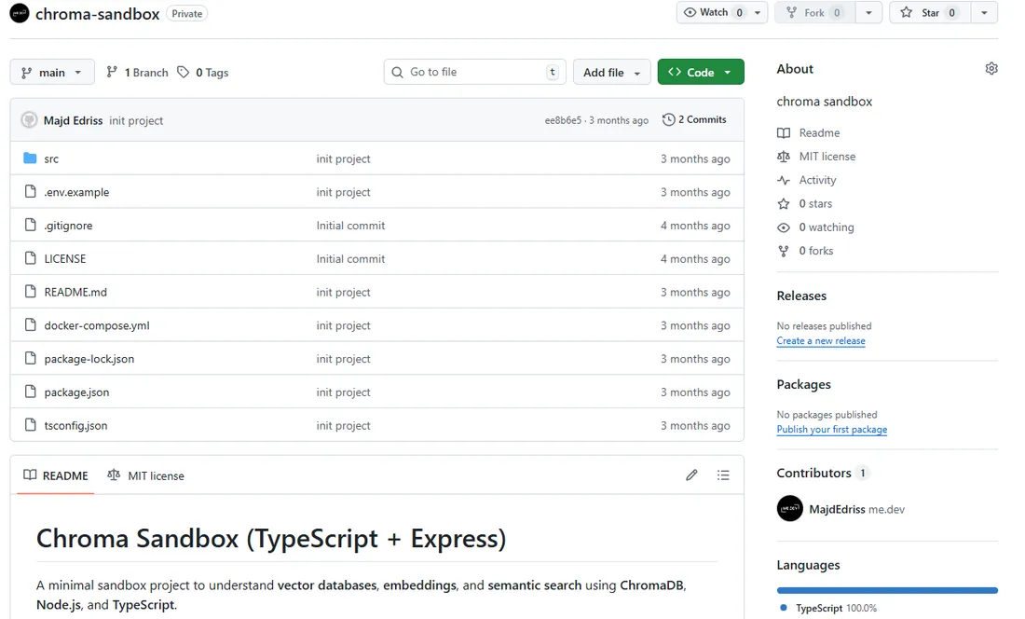Click the file icon beside docker-compose.yml
This screenshot has width=1025, height=619.
pos(30,324)
